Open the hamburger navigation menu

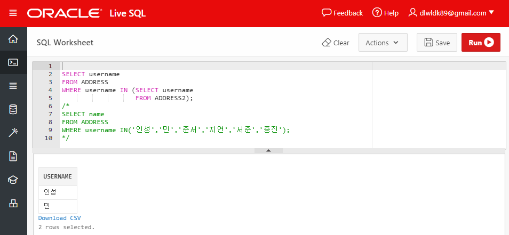13,13
